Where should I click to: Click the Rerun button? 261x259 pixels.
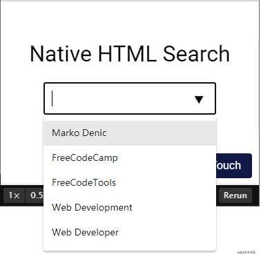coord(235,195)
